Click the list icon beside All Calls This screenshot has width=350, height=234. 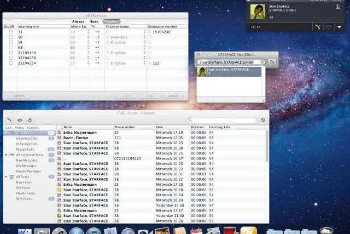tap(13, 133)
